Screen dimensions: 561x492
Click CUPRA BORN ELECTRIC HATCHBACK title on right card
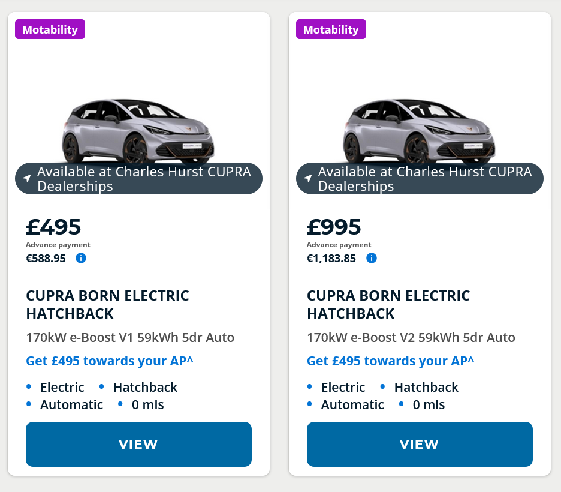(388, 304)
